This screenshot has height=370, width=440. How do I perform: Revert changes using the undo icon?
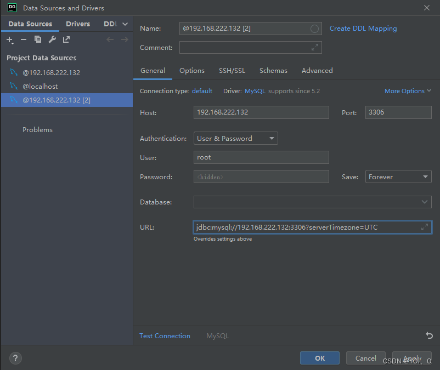[428, 335]
